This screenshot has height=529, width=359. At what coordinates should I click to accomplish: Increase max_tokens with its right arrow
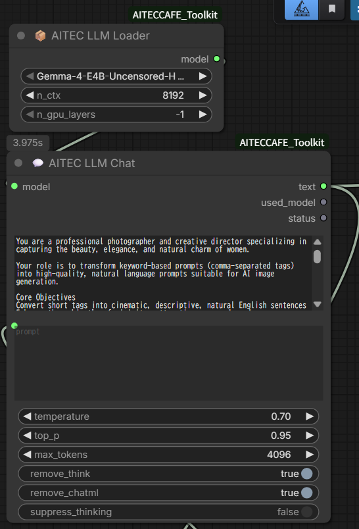coord(310,455)
